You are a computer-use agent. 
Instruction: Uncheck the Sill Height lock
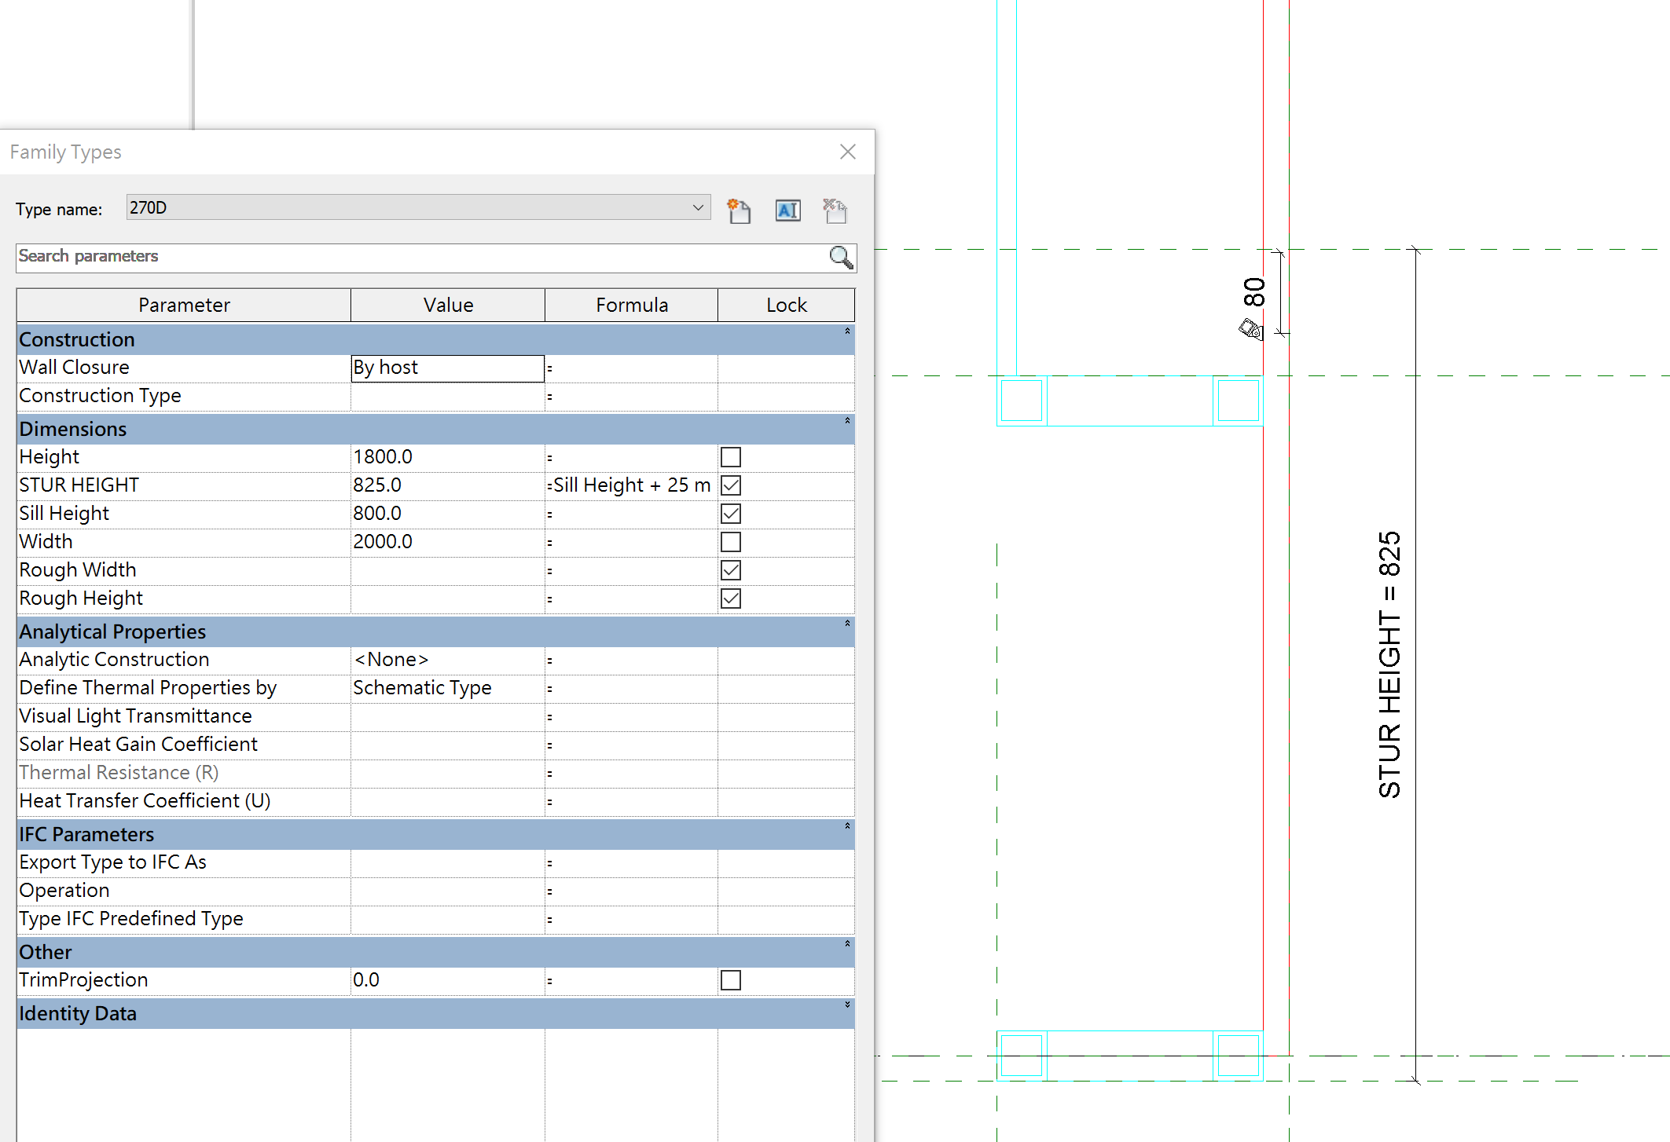730,513
